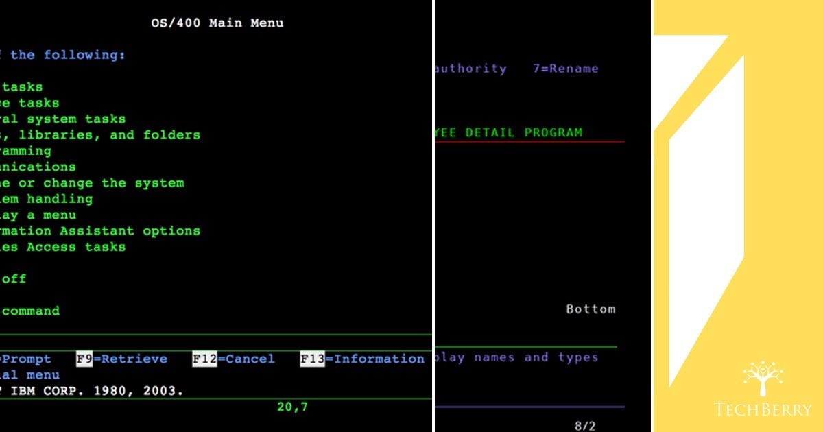Click the 'unications' menu line
The image size is (823, 432).
[38, 167]
